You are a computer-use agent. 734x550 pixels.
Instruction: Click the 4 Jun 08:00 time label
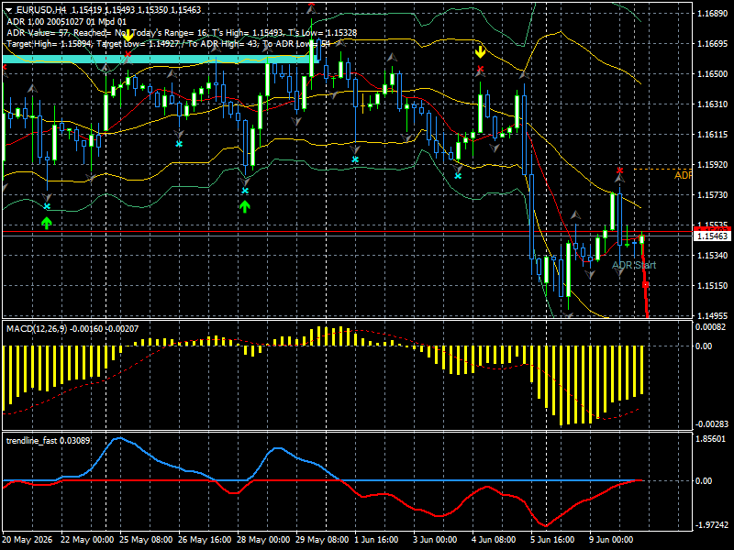tap(494, 540)
